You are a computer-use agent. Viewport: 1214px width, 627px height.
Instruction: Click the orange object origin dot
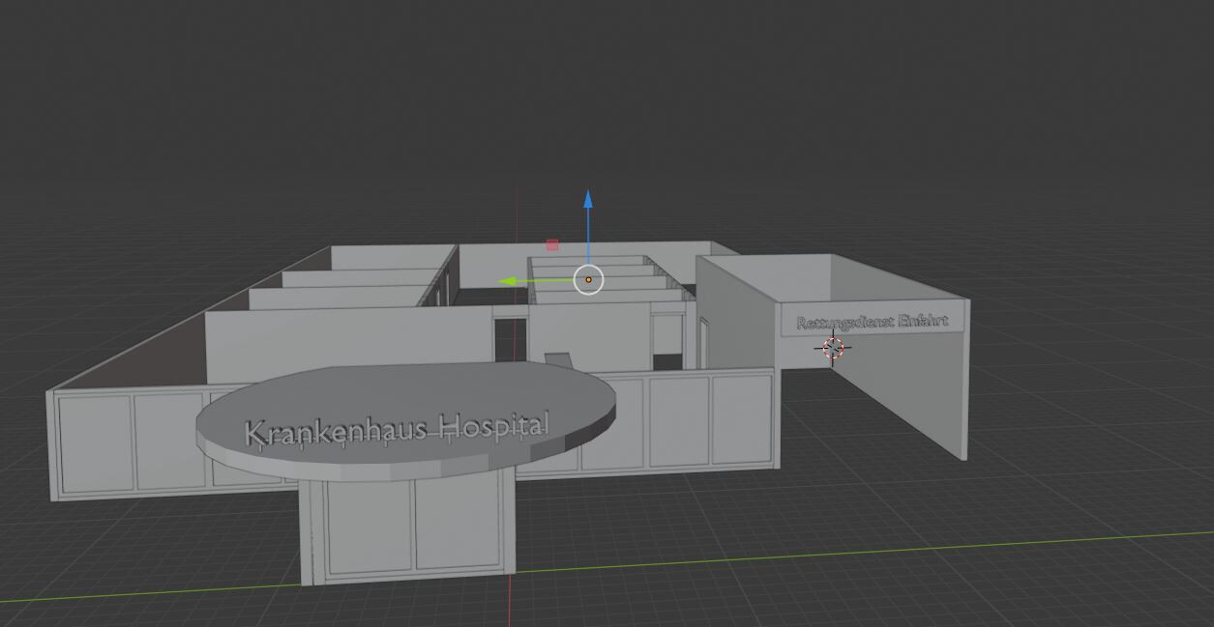click(x=588, y=280)
